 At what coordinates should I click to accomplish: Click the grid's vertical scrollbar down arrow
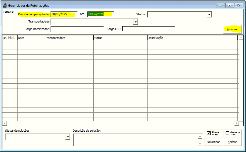tap(241, 119)
